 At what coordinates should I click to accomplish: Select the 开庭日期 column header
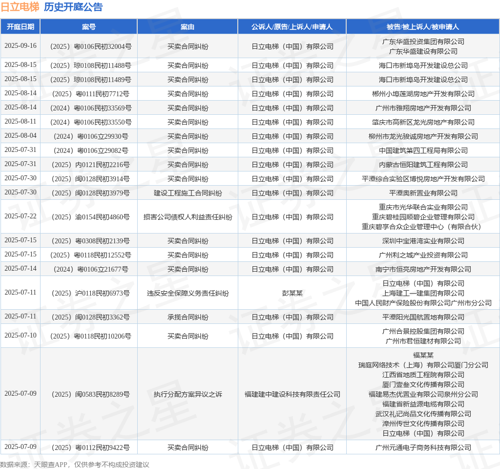[21, 27]
